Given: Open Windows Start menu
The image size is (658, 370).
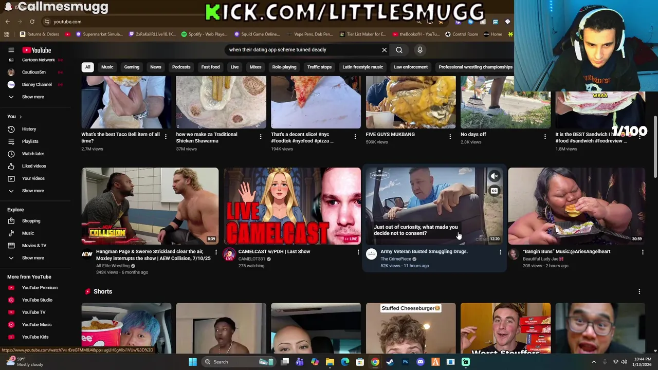Looking at the screenshot, I should 193,362.
